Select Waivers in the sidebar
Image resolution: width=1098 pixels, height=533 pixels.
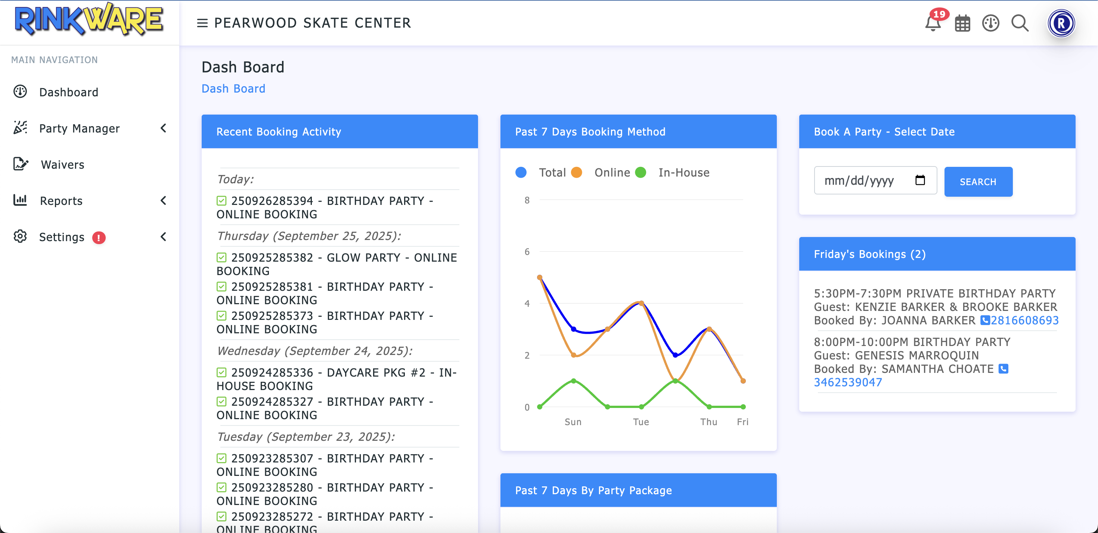coord(62,165)
